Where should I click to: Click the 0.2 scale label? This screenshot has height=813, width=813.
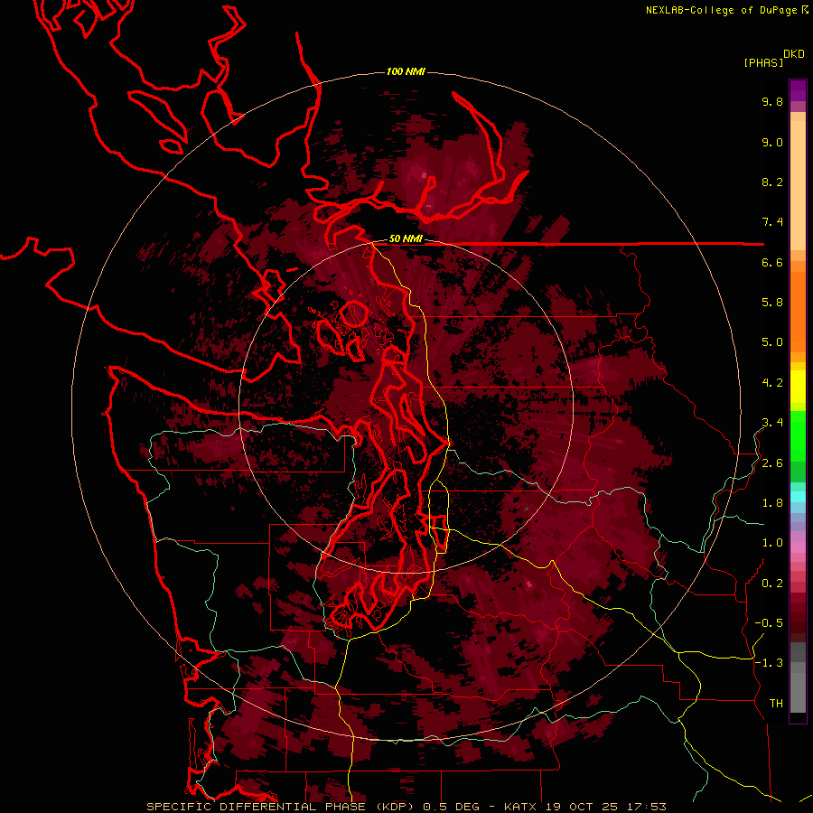(772, 584)
